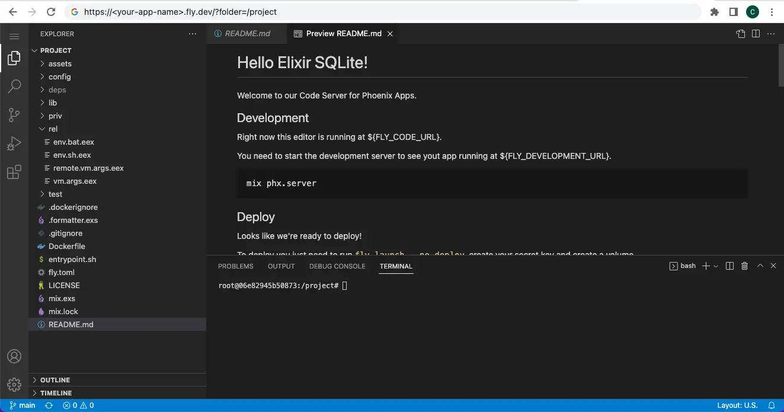Open the Source Control view
This screenshot has height=412, width=784.
[x=14, y=114]
